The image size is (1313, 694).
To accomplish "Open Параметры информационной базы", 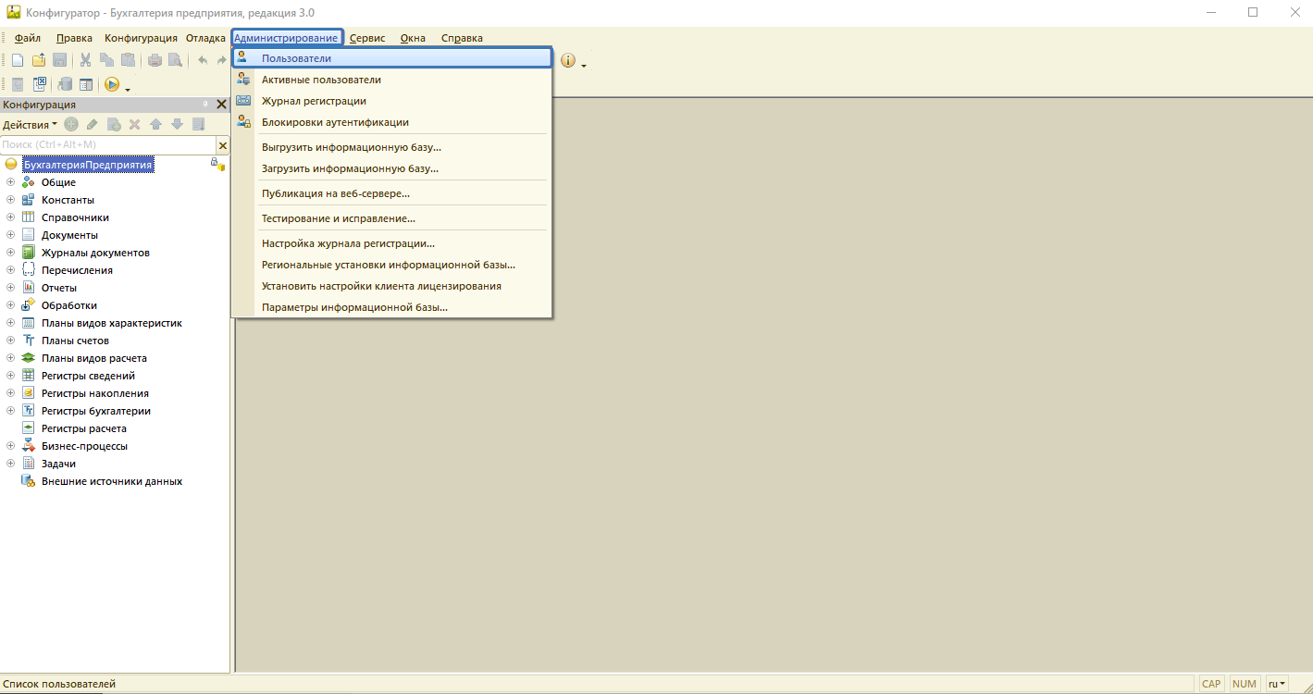I will click(392, 307).
